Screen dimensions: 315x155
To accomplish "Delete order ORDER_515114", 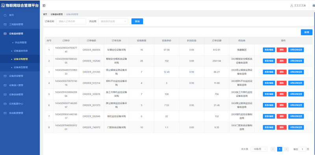I will pyautogui.click(x=282, y=83).
